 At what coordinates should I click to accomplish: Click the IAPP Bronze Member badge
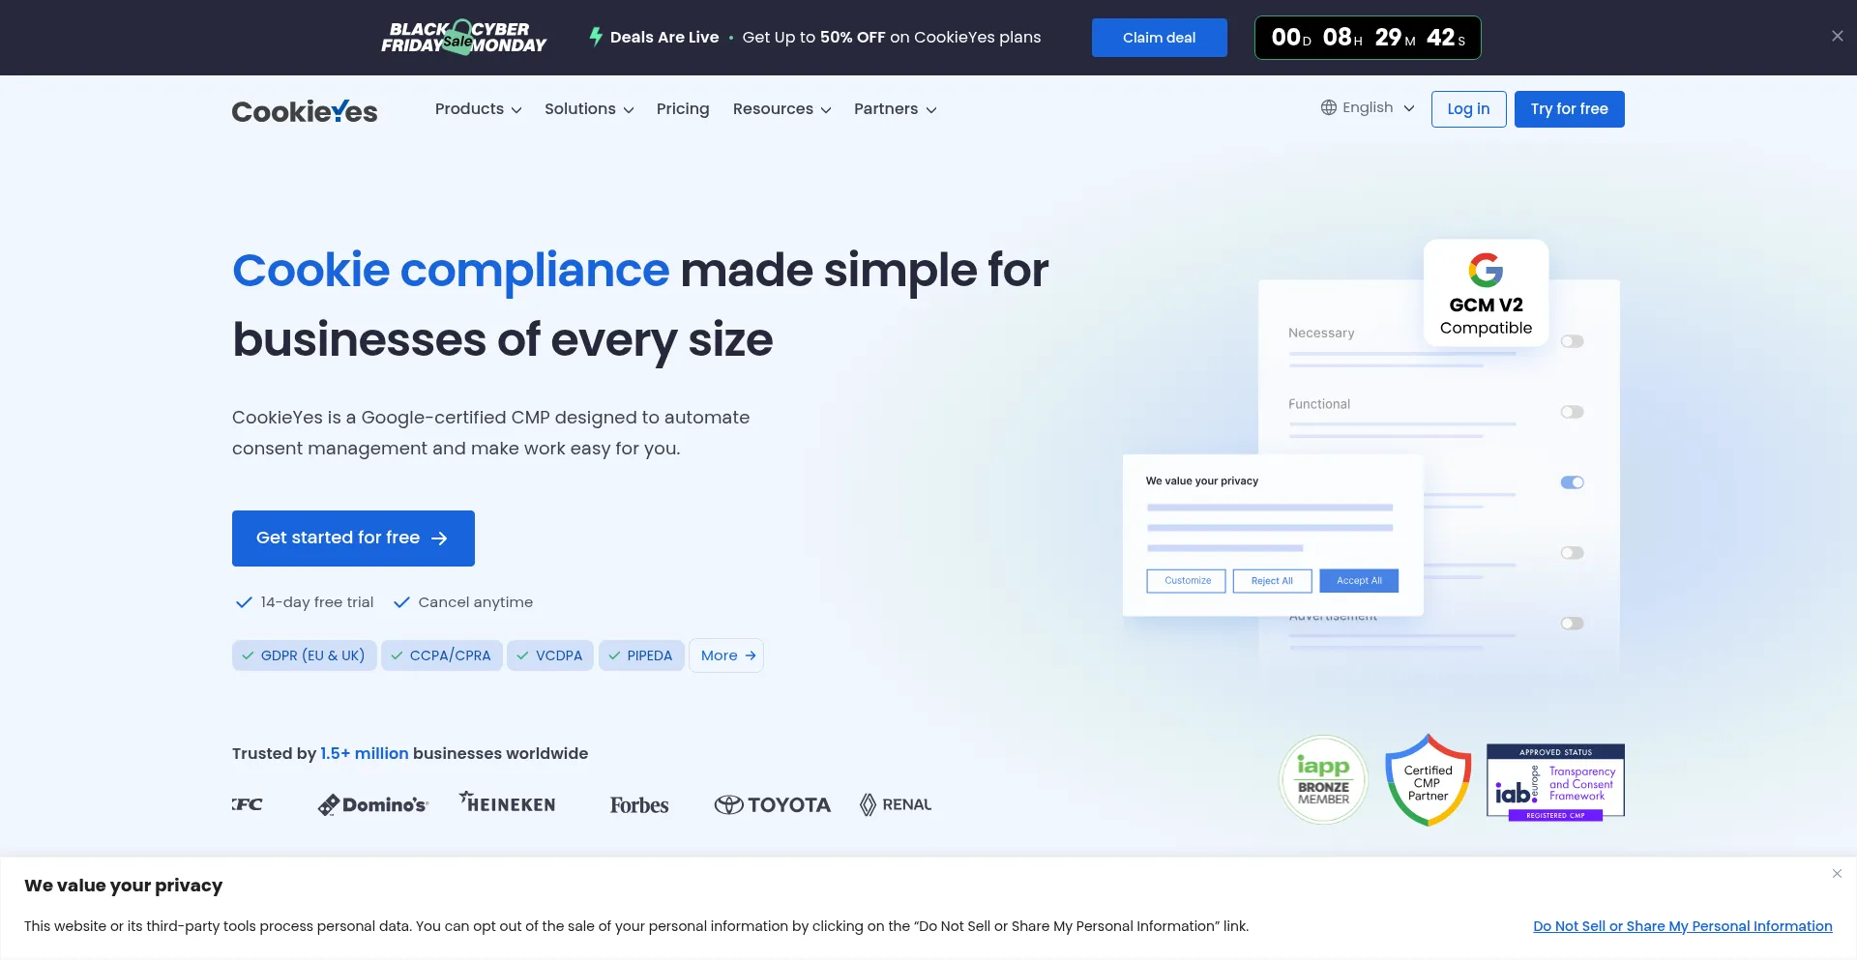point(1323,779)
